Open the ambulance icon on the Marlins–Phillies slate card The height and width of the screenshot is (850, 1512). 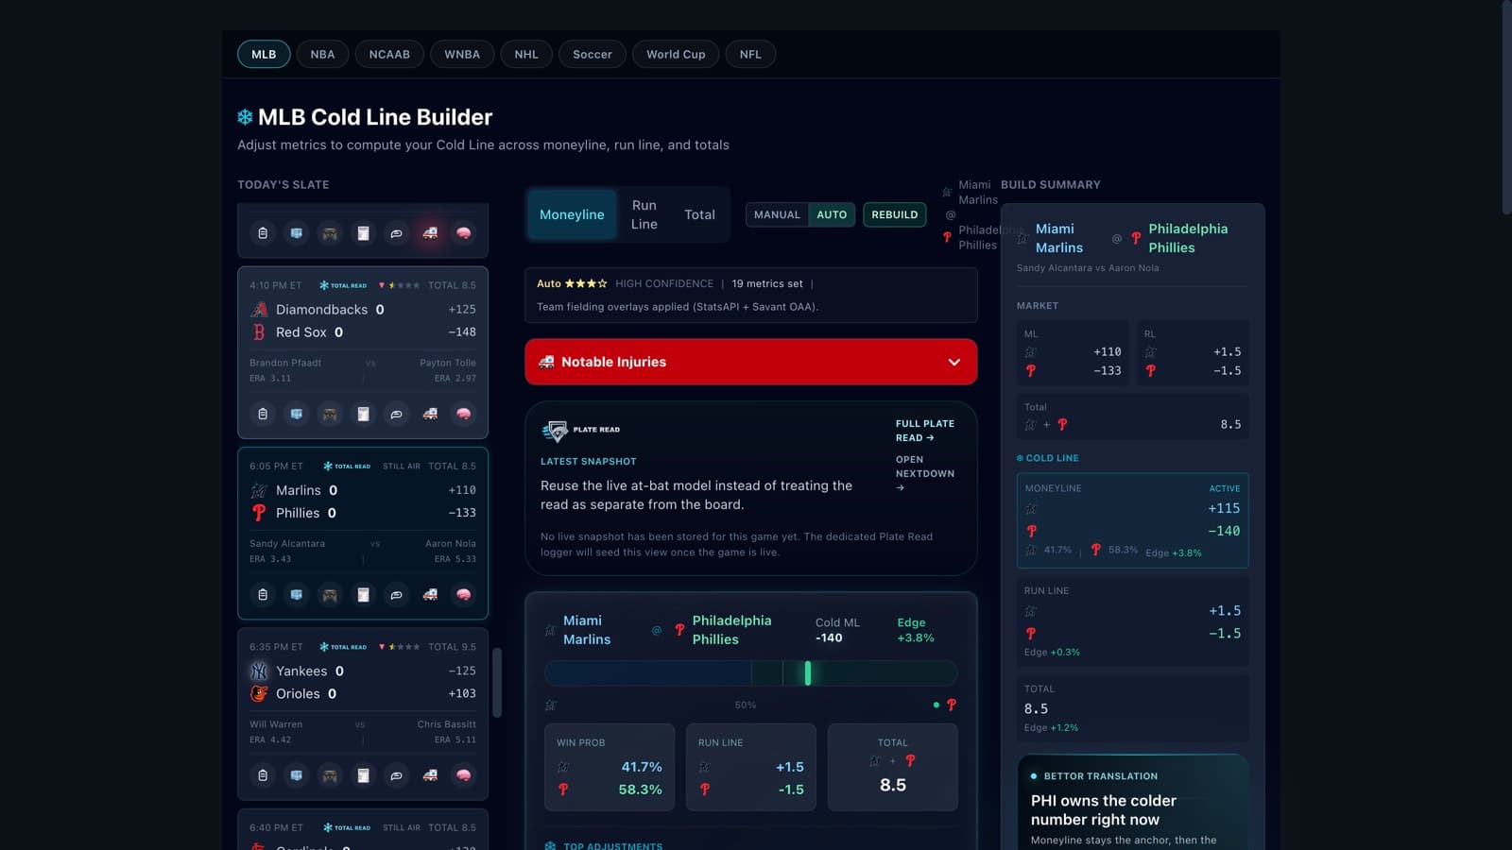click(x=430, y=595)
